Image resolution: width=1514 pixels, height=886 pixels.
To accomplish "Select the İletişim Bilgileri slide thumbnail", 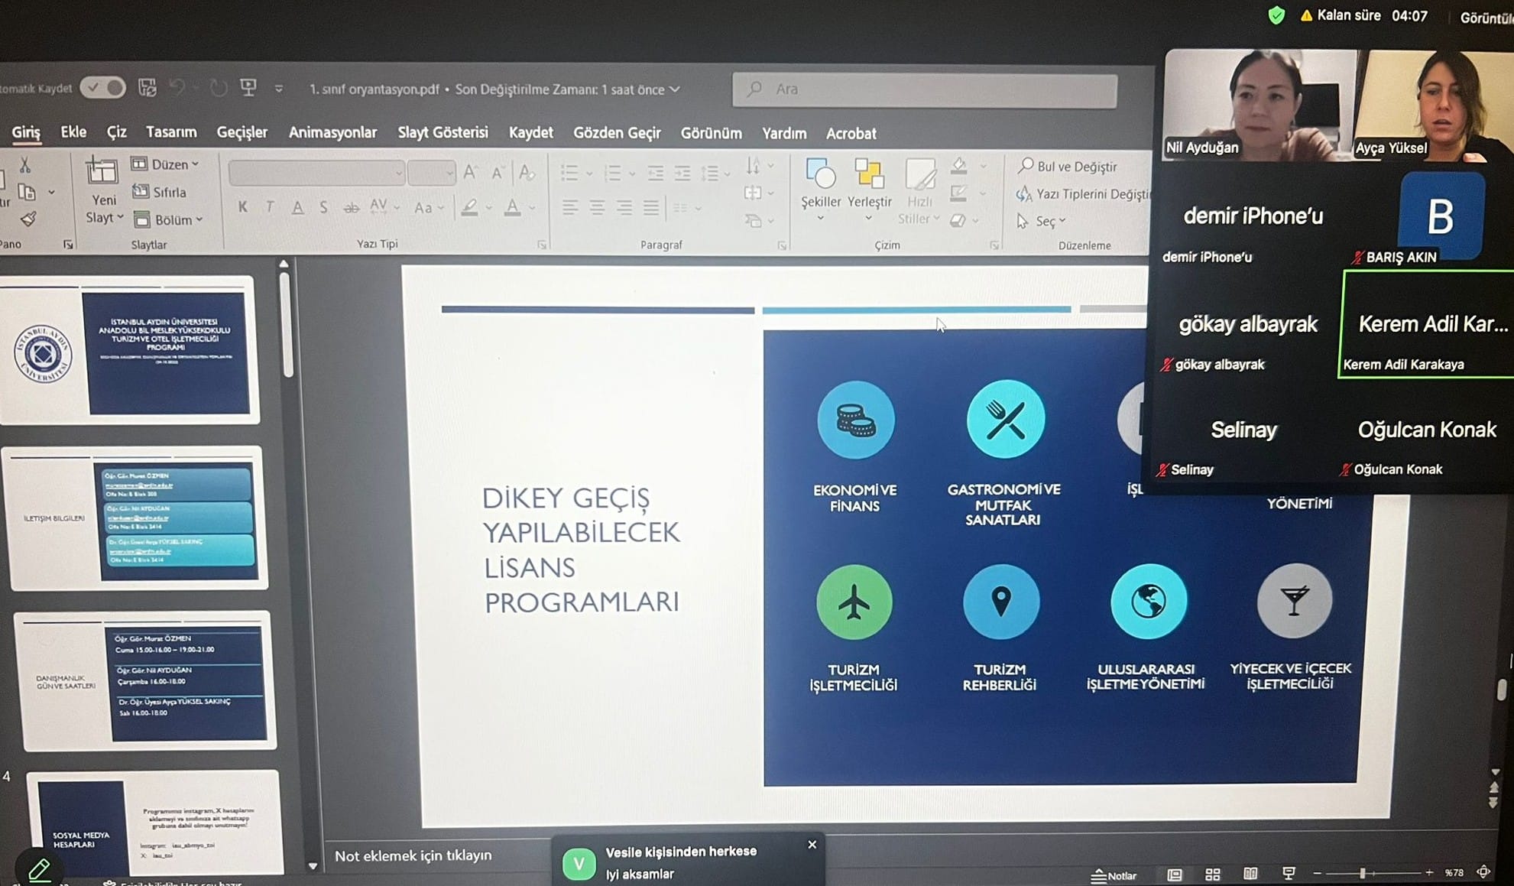I will point(135,518).
